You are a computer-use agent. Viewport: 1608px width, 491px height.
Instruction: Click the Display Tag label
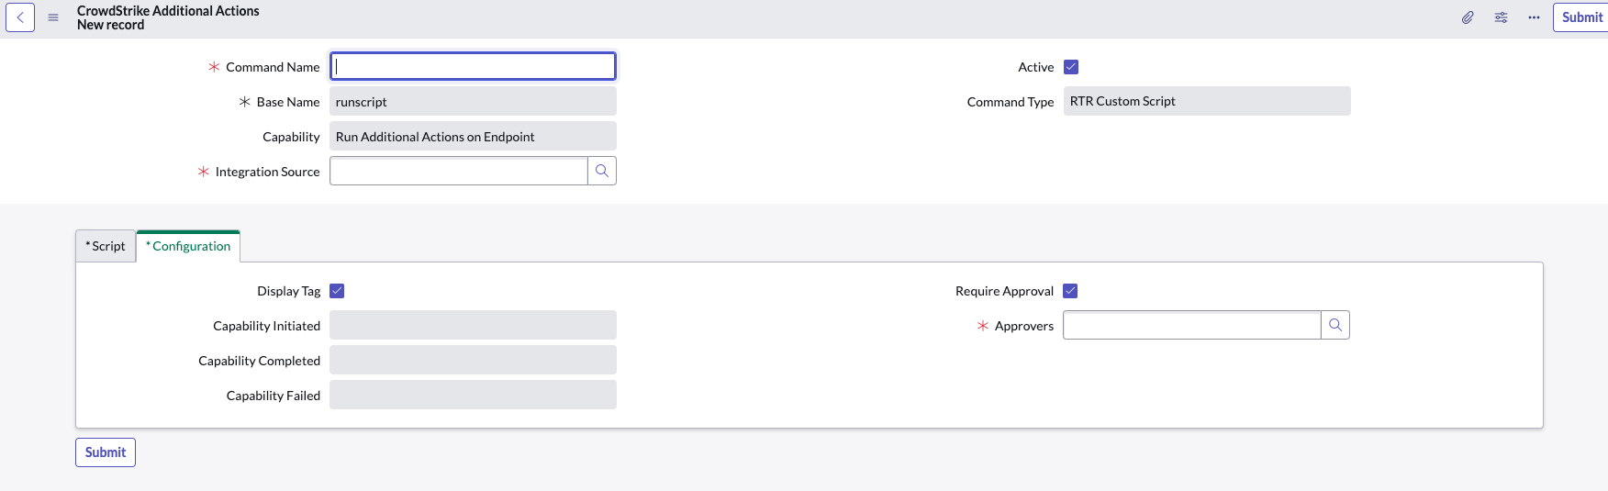tap(288, 291)
